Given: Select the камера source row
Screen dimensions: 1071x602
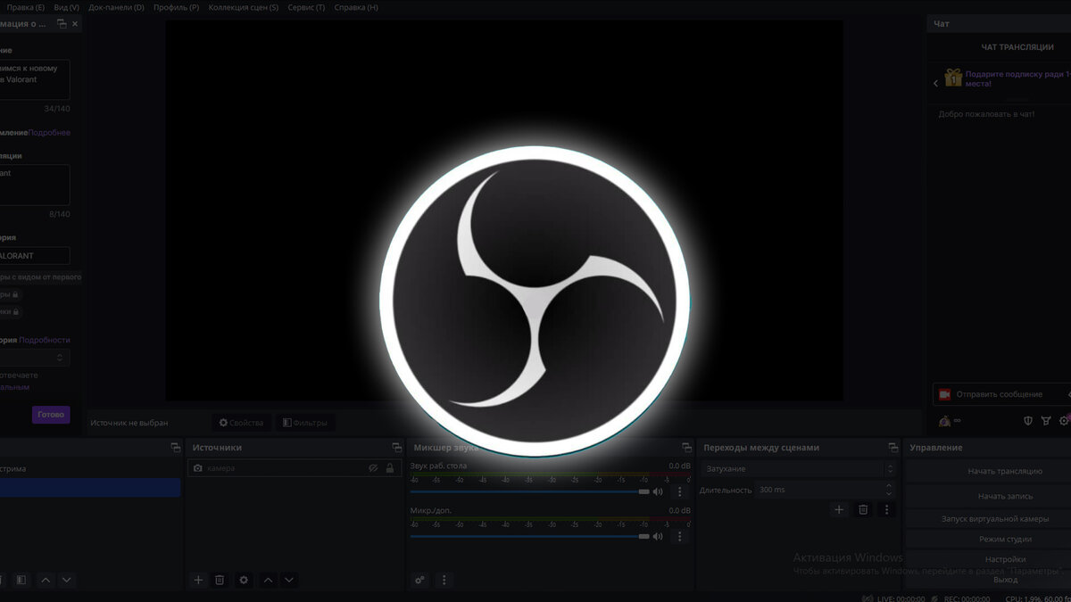Looking at the screenshot, I should [294, 468].
